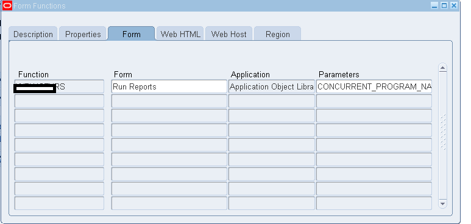Click the empty second row Parameters field
471x224 pixels.
click(x=374, y=101)
